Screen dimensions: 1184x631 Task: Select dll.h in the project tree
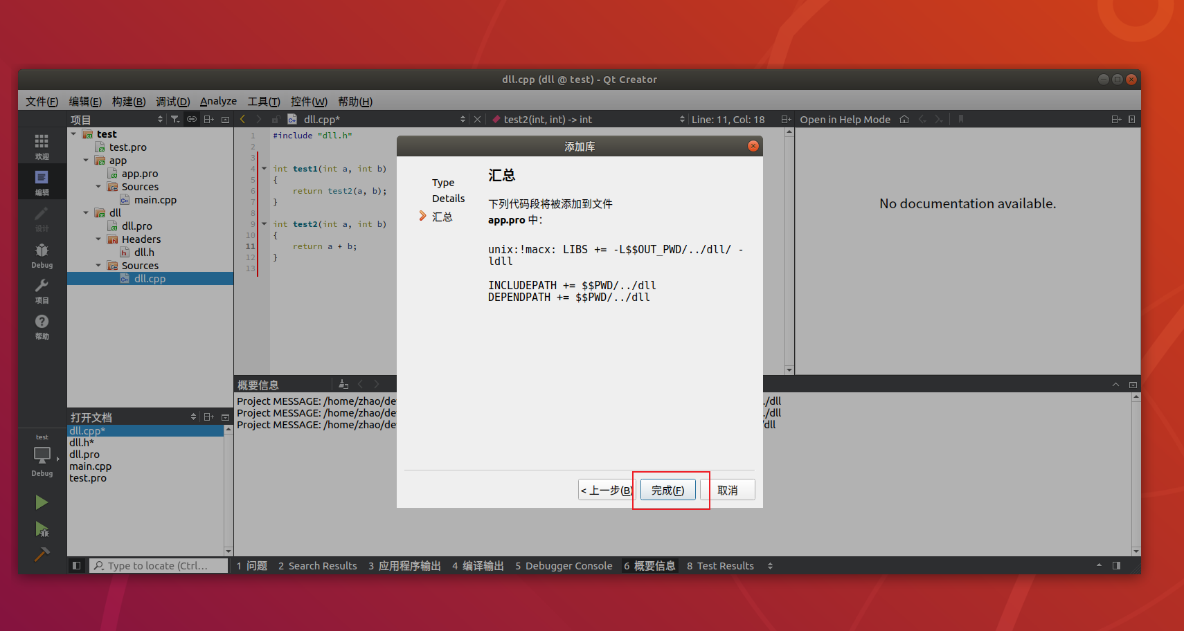pyautogui.click(x=144, y=252)
